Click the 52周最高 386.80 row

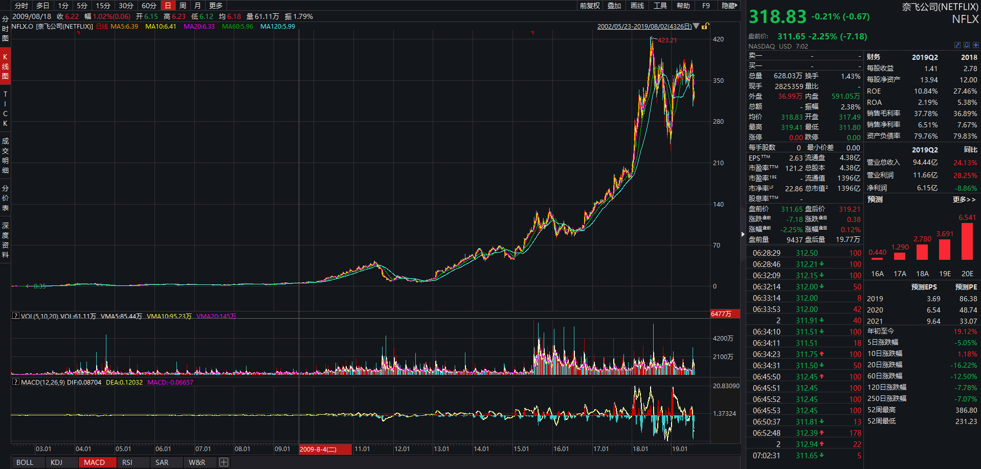922,410
